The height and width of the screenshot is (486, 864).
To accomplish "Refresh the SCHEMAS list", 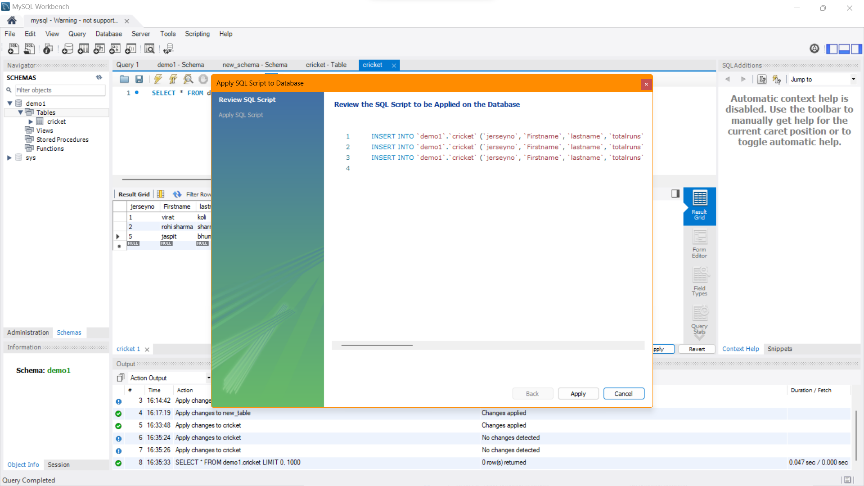I will click(99, 77).
